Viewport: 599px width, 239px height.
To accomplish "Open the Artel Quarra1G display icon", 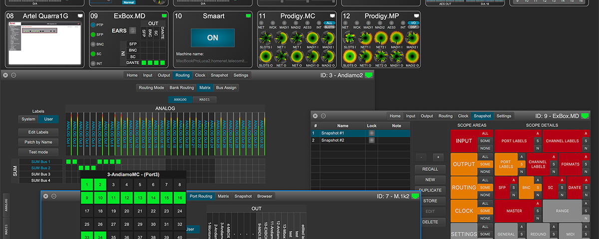I will point(80,16).
